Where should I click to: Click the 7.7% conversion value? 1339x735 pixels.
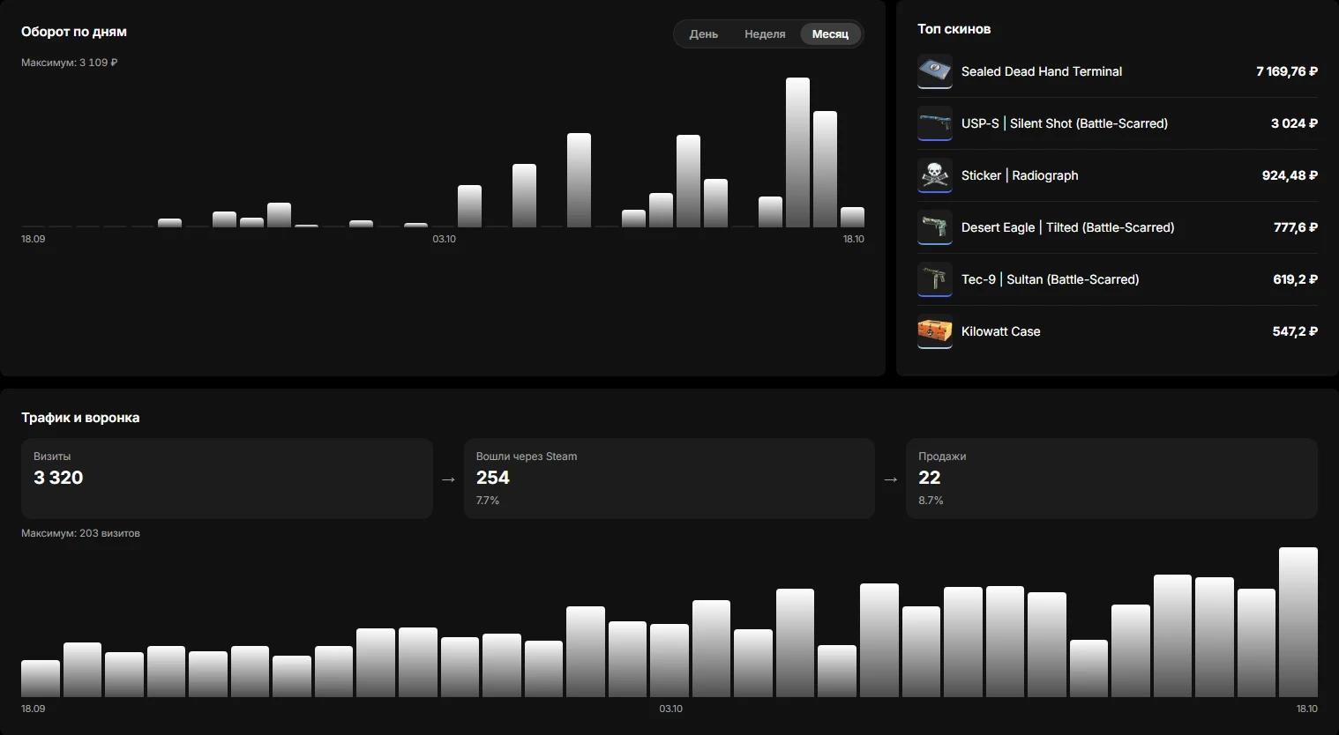click(x=488, y=501)
